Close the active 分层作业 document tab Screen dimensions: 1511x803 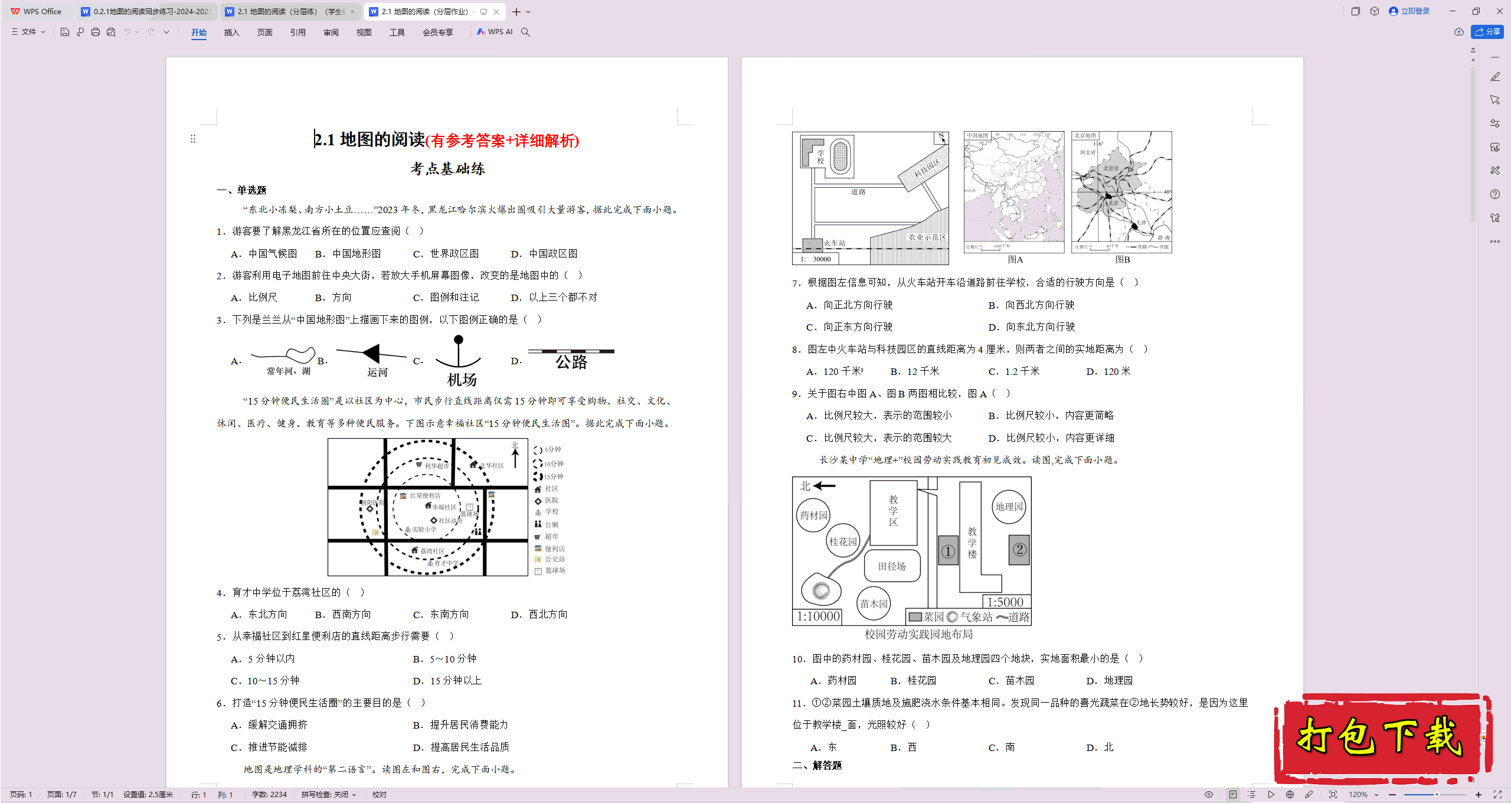pos(497,11)
